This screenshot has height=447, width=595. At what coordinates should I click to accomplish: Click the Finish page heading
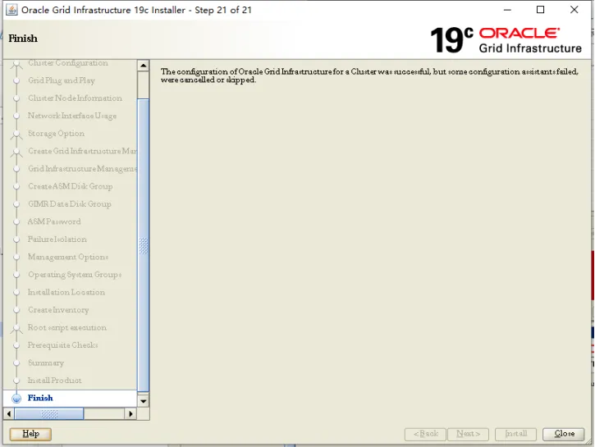pyautogui.click(x=23, y=39)
